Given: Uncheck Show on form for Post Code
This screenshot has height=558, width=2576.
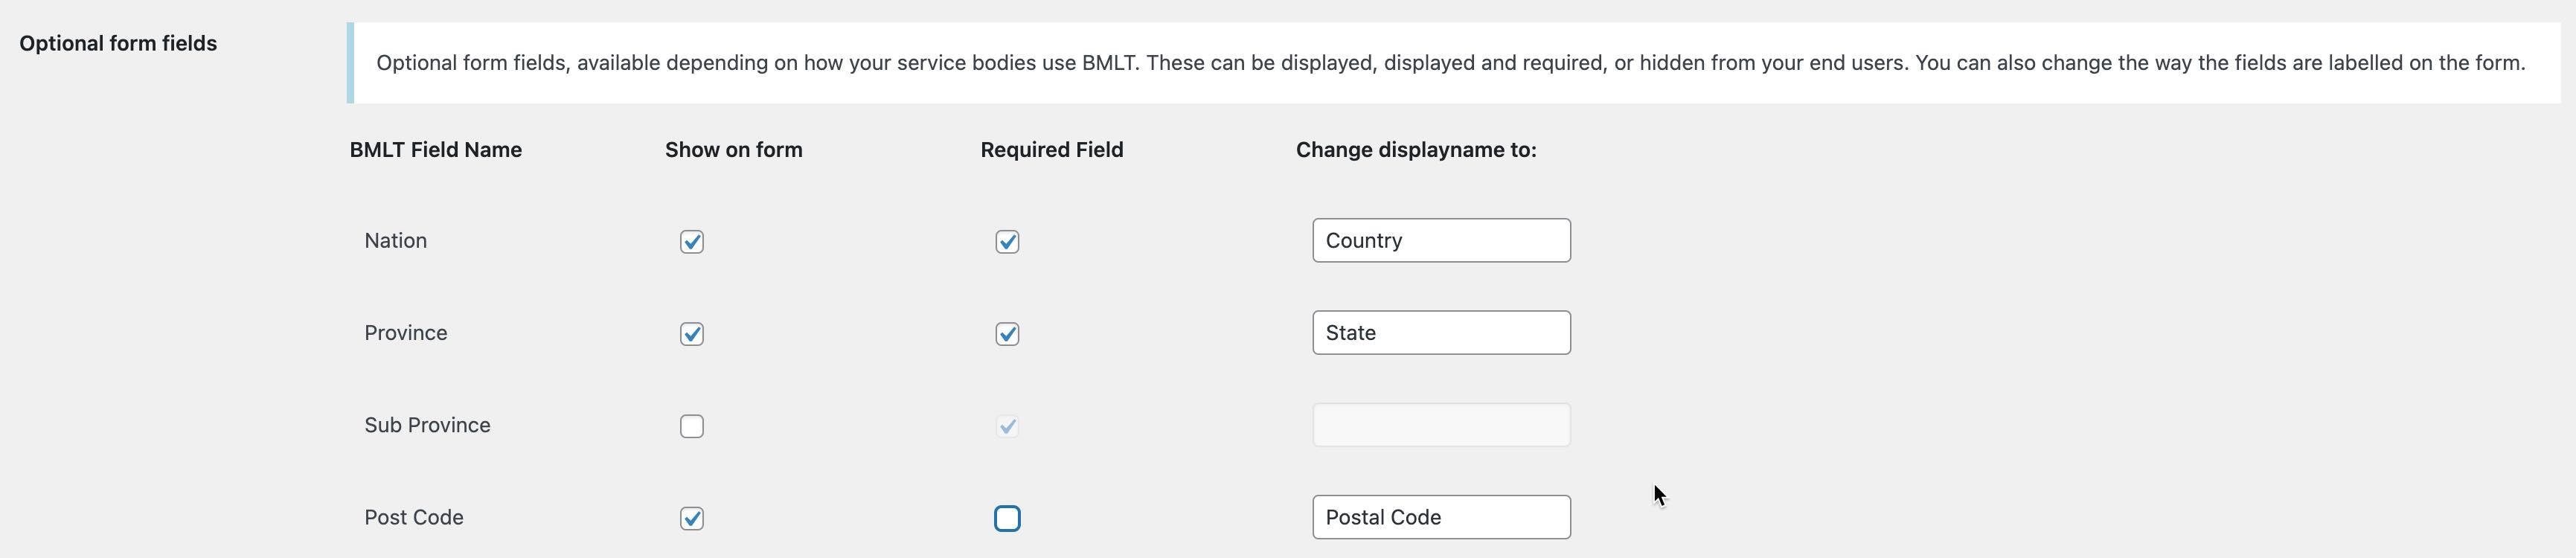Looking at the screenshot, I should point(691,518).
